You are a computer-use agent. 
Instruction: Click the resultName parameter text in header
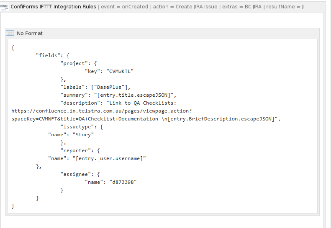(x=285, y=7)
